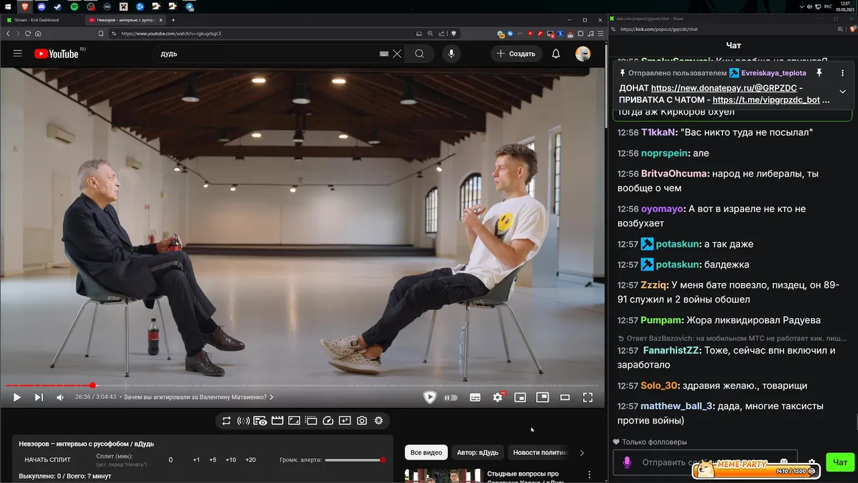Add +20 minutes to split
The image size is (858, 483).
[251, 460]
